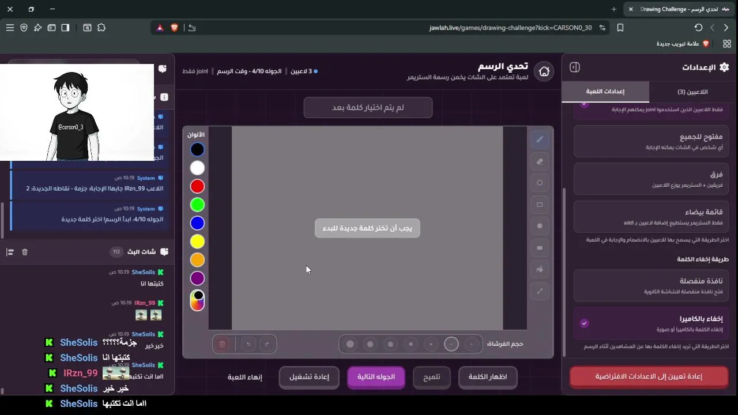Image resolution: width=738 pixels, height=415 pixels.
Task: Click the إنهاء اللعبة end game button
Action: click(244, 377)
